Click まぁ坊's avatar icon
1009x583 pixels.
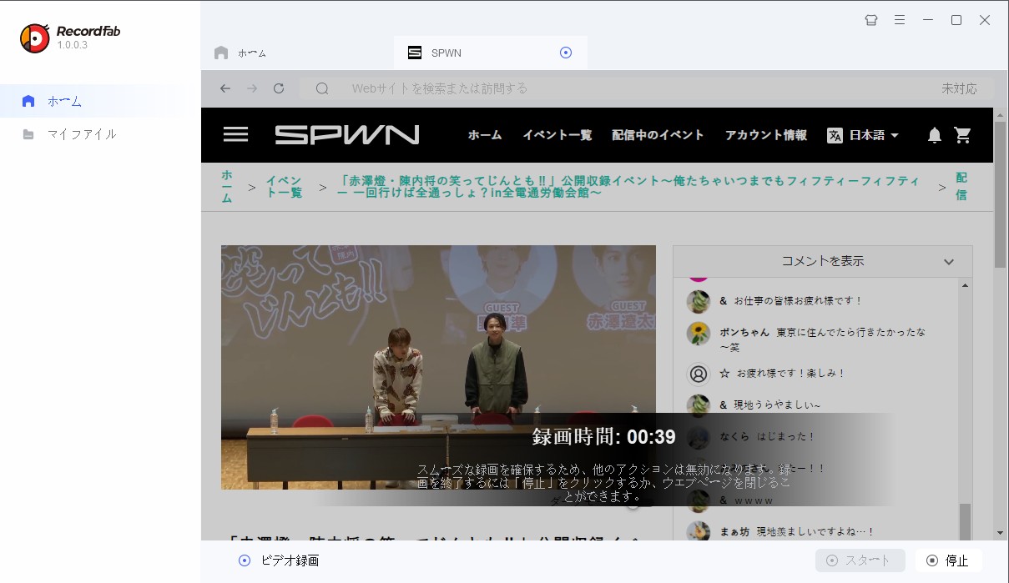pyautogui.click(x=698, y=531)
